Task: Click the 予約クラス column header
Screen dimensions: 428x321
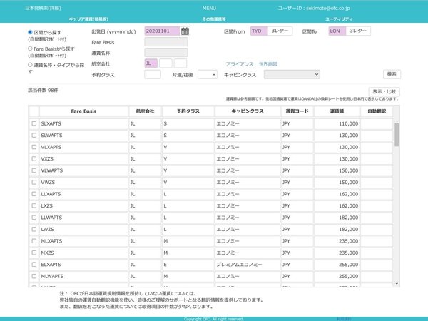Action: tap(188, 111)
